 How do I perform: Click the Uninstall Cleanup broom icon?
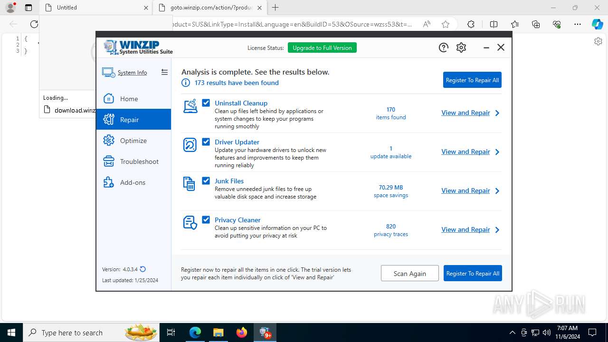[190, 106]
